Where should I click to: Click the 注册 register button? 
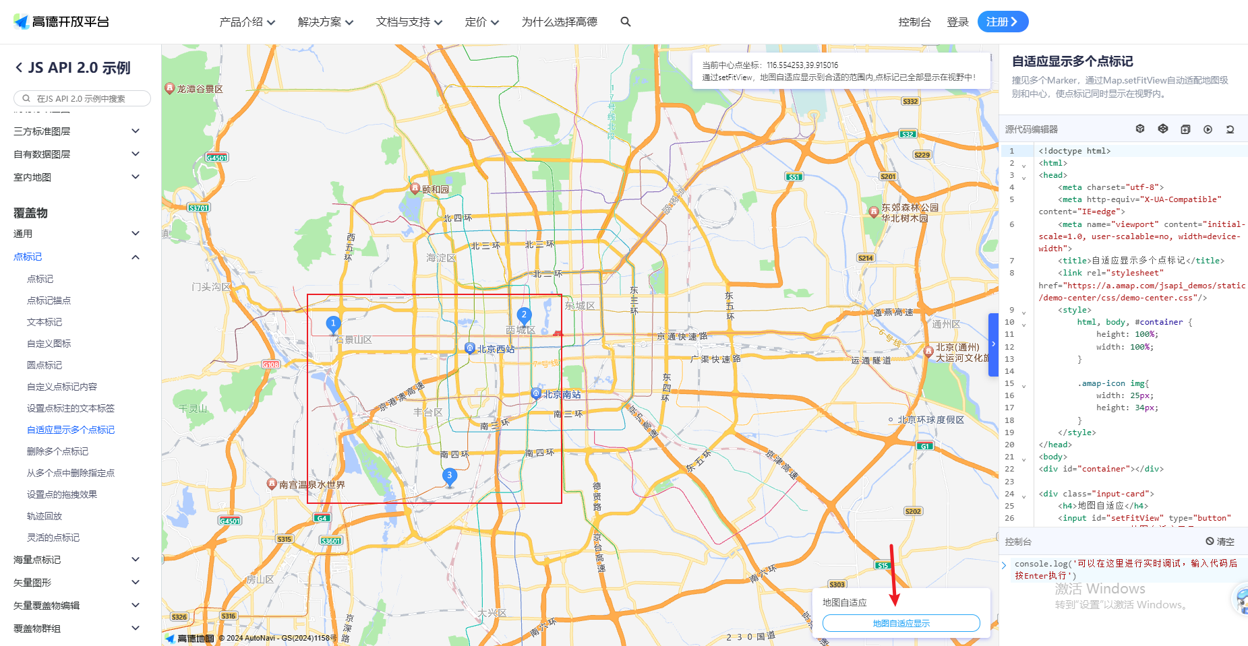(x=1003, y=22)
